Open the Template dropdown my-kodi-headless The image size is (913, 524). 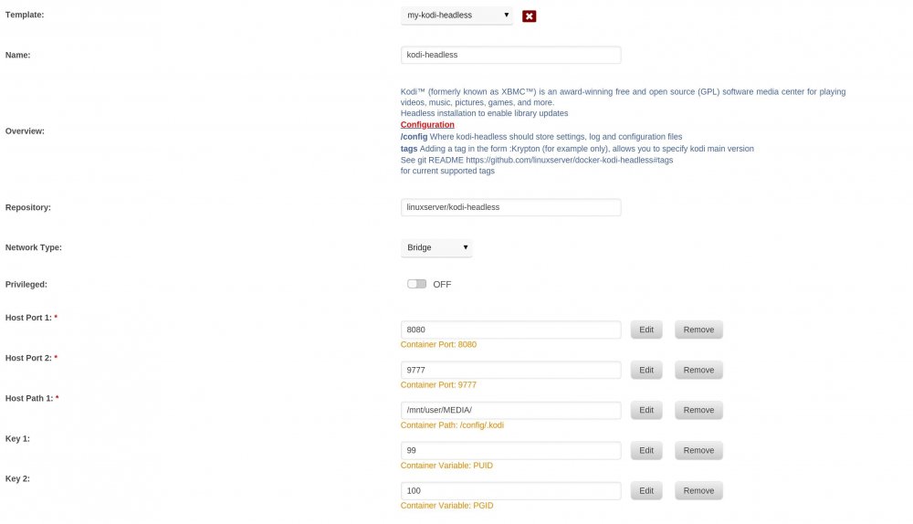click(x=456, y=16)
